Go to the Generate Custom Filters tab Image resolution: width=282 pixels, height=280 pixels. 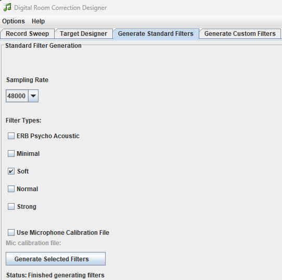[240, 34]
